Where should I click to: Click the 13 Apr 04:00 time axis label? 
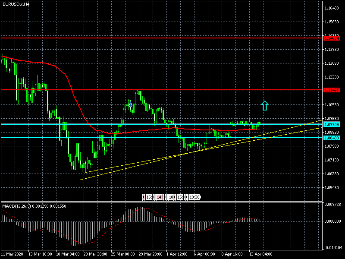[x=262, y=254]
